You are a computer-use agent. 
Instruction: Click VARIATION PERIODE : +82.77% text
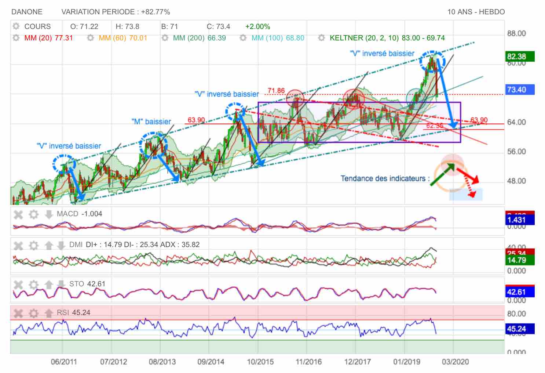(116, 12)
